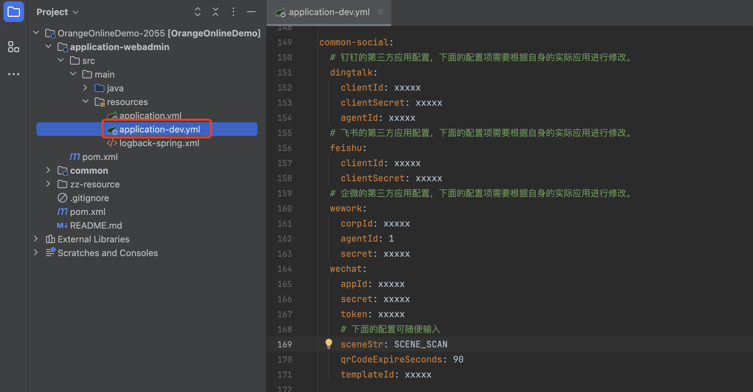753x392 pixels.
Task: Open the Project view dropdown
Action: click(x=58, y=12)
